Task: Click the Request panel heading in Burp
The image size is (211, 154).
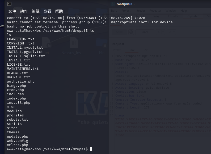Action: pyautogui.click(x=118, y=44)
